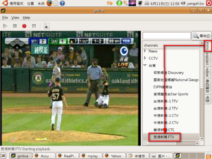Screen dimensions: 212x159
Task: Select the Star Sports channel
Action: [171, 94]
